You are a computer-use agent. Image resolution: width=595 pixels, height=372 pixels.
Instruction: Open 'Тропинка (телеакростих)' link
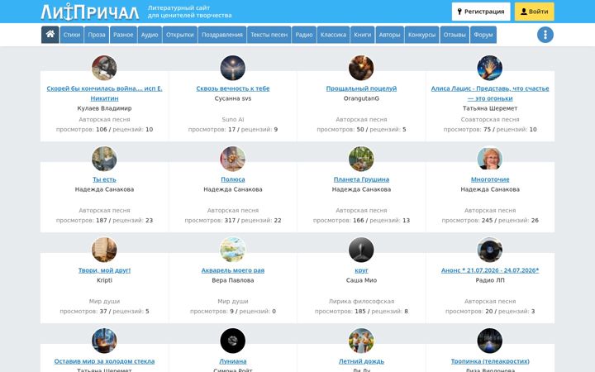(x=490, y=361)
